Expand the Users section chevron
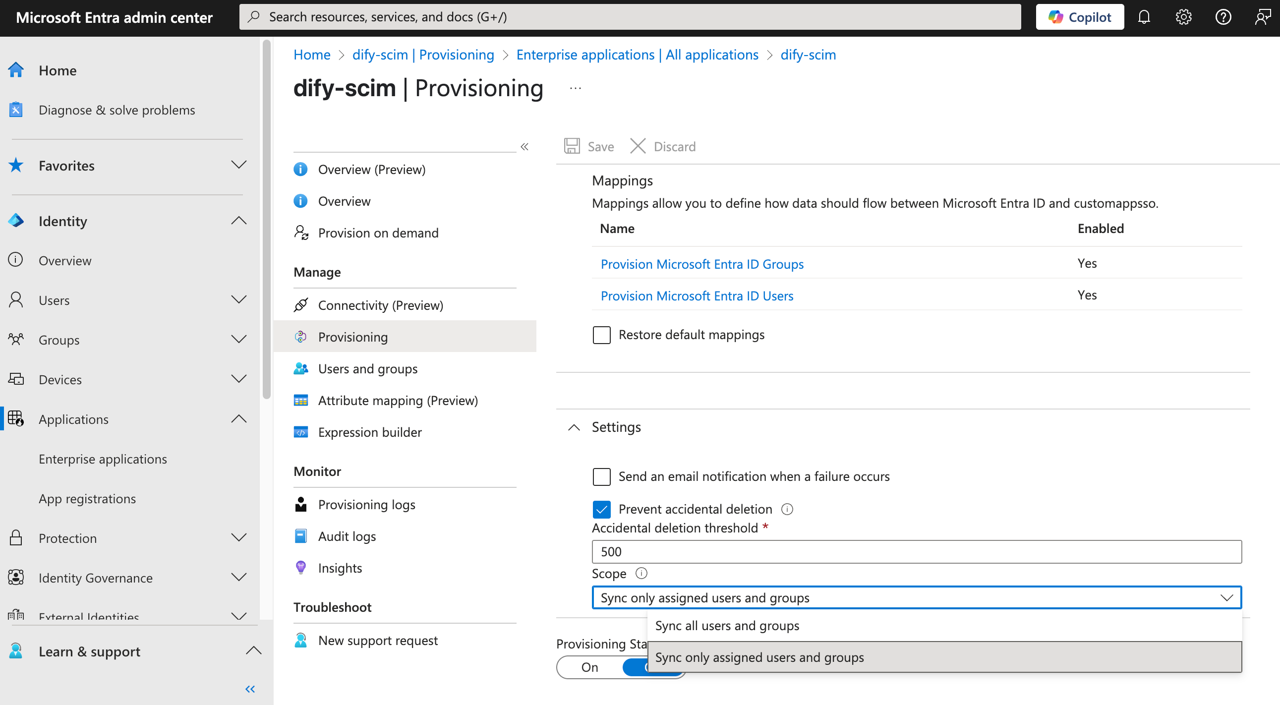The image size is (1280, 705). tap(239, 300)
